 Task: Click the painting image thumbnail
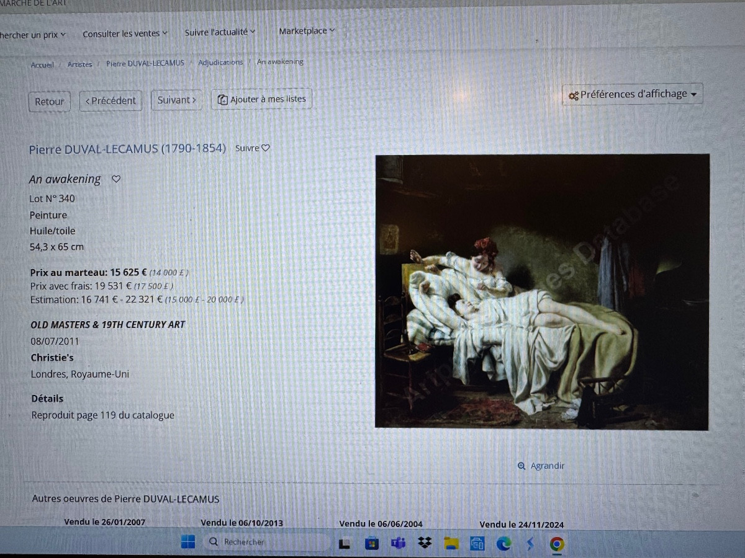click(x=542, y=291)
